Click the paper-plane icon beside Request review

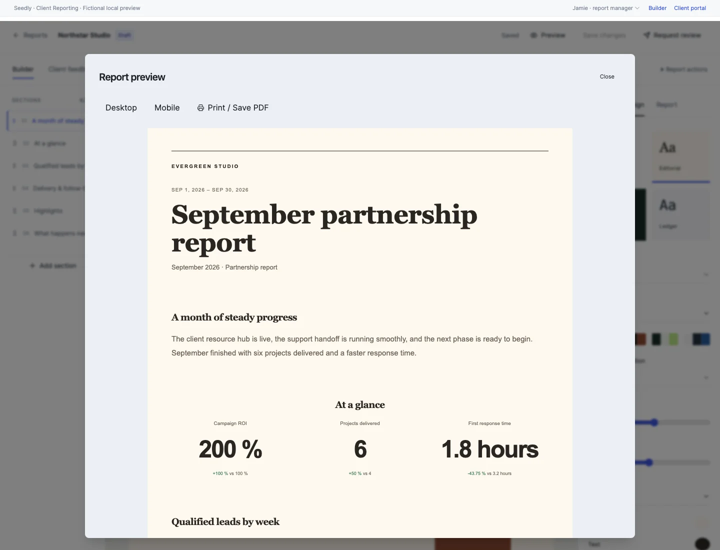(x=646, y=35)
